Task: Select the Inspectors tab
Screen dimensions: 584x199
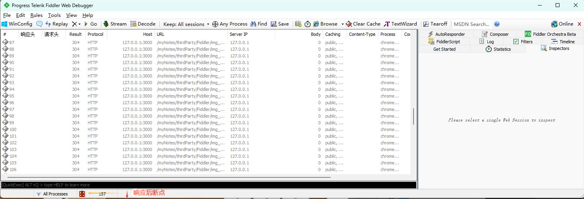Action: point(554,49)
